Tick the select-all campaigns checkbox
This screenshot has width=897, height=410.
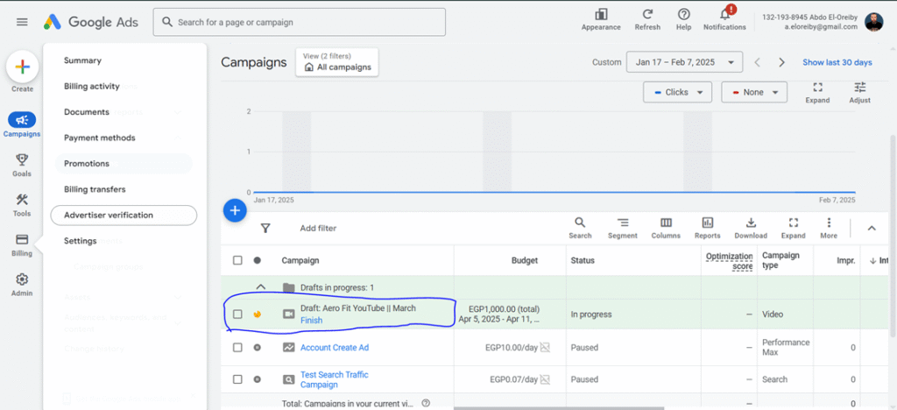[x=237, y=260]
